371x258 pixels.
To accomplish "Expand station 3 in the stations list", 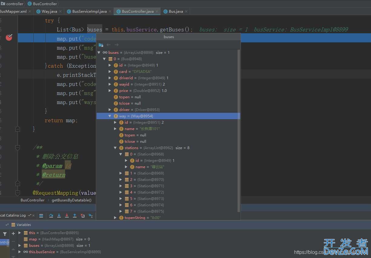I will click(x=121, y=186).
